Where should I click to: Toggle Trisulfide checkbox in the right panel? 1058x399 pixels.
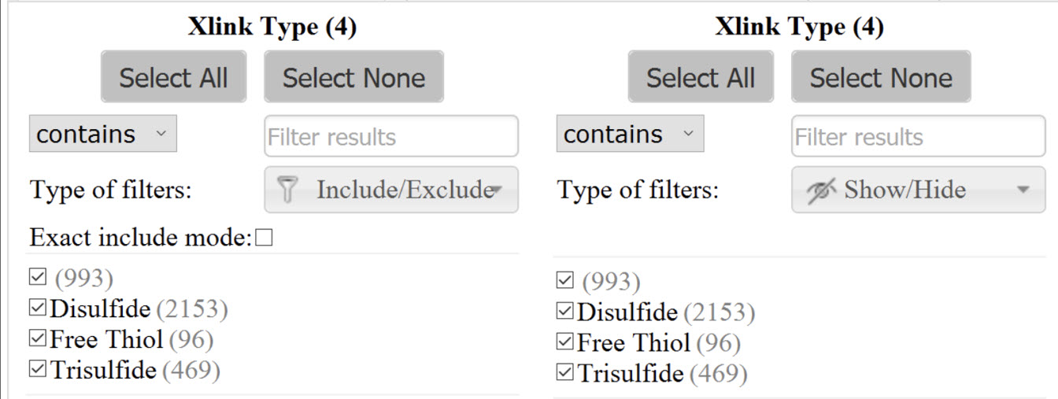click(564, 372)
